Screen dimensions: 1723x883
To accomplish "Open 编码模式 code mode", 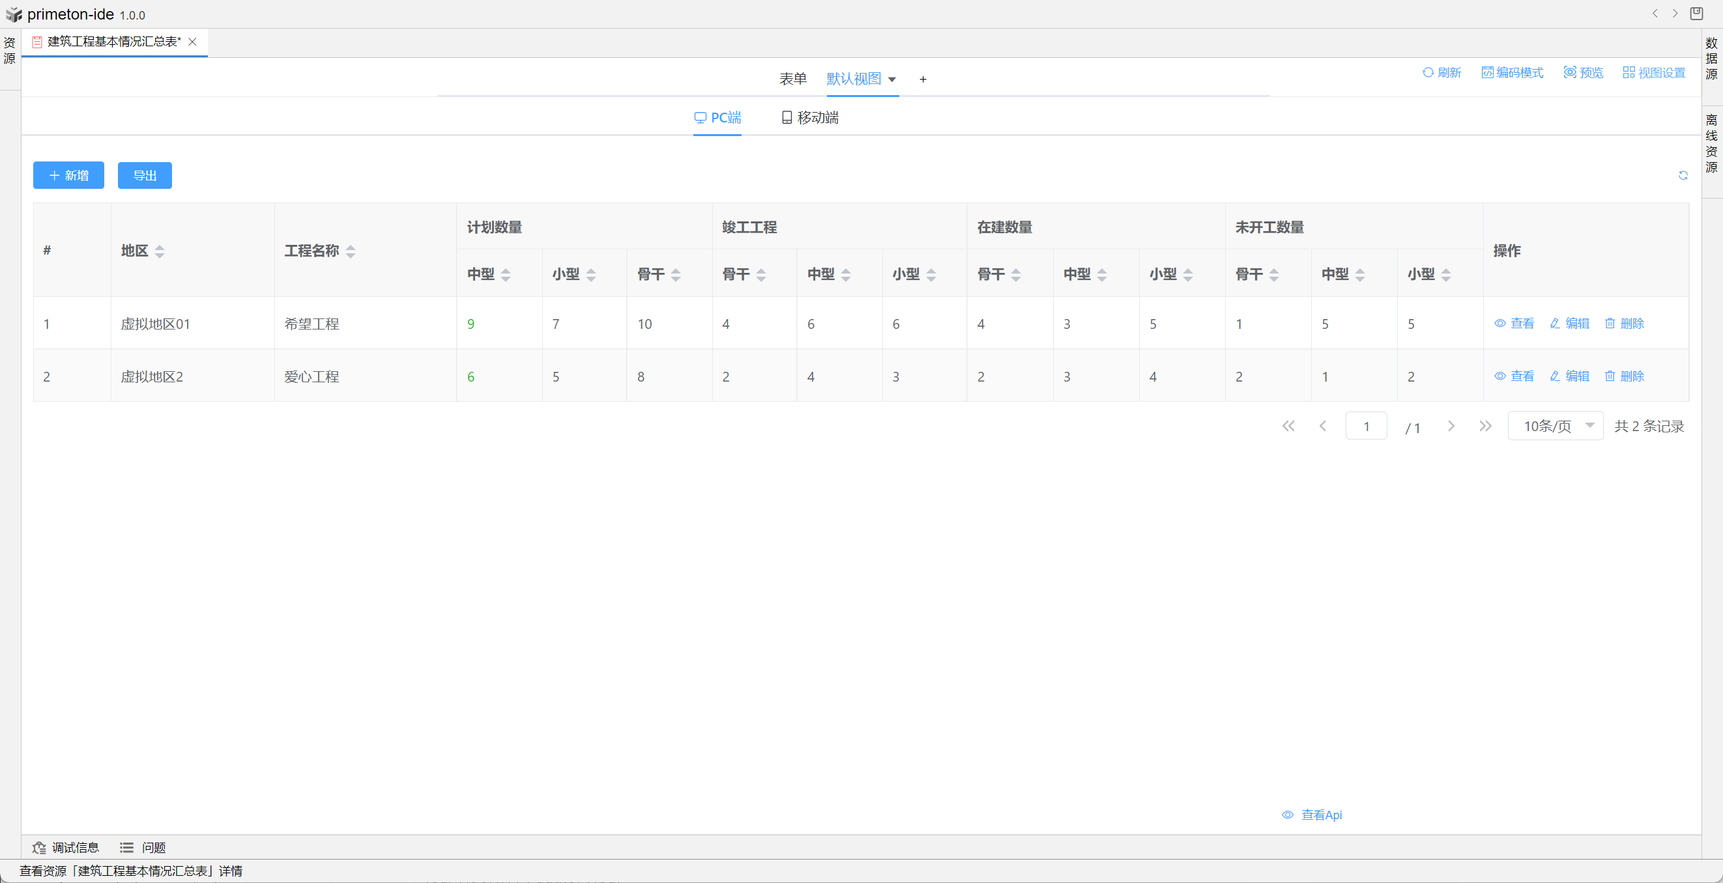I will [1512, 72].
